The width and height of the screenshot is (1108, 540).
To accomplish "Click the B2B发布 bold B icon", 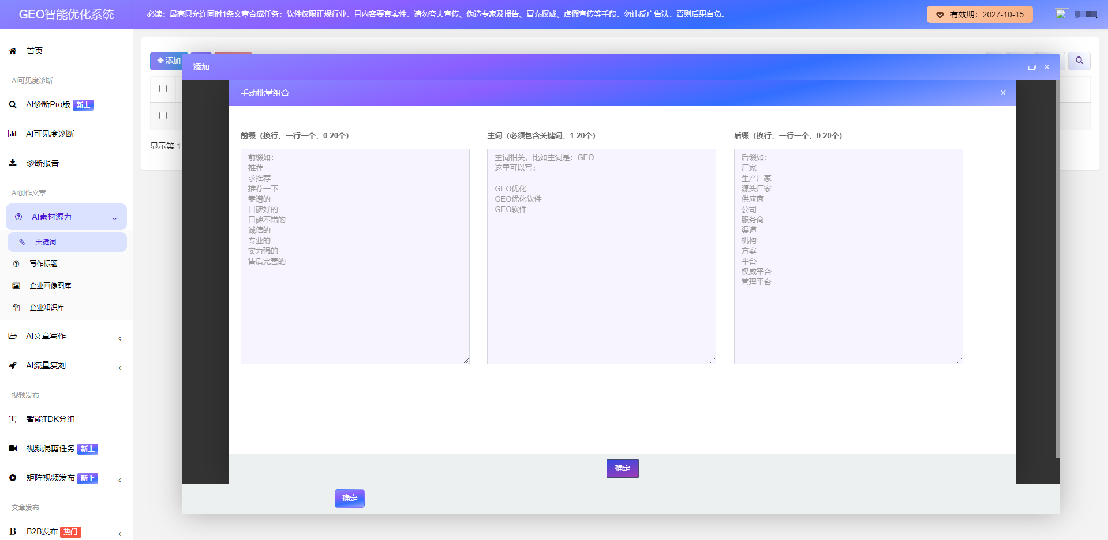I will [x=13, y=531].
